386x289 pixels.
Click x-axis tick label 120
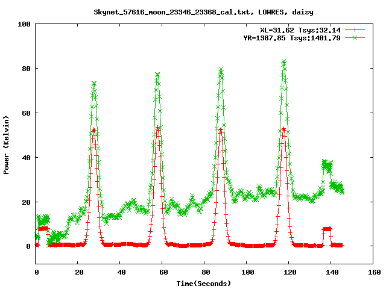tap(290, 272)
